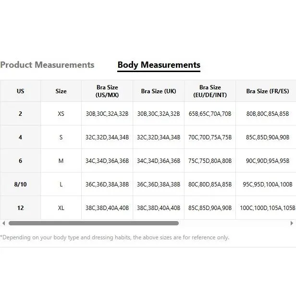Click the left scroll arrow of the table

point(4,223)
